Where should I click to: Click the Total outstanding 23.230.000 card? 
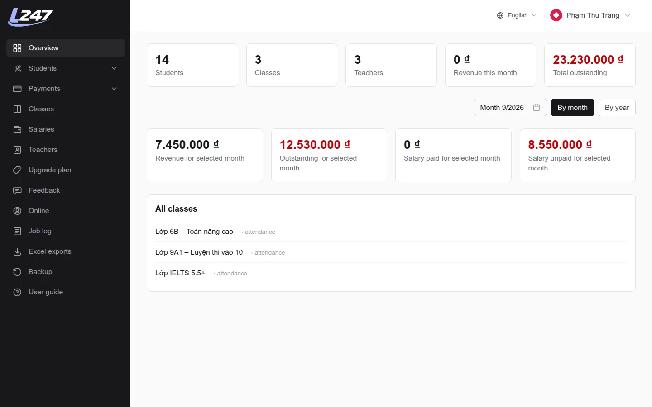590,65
